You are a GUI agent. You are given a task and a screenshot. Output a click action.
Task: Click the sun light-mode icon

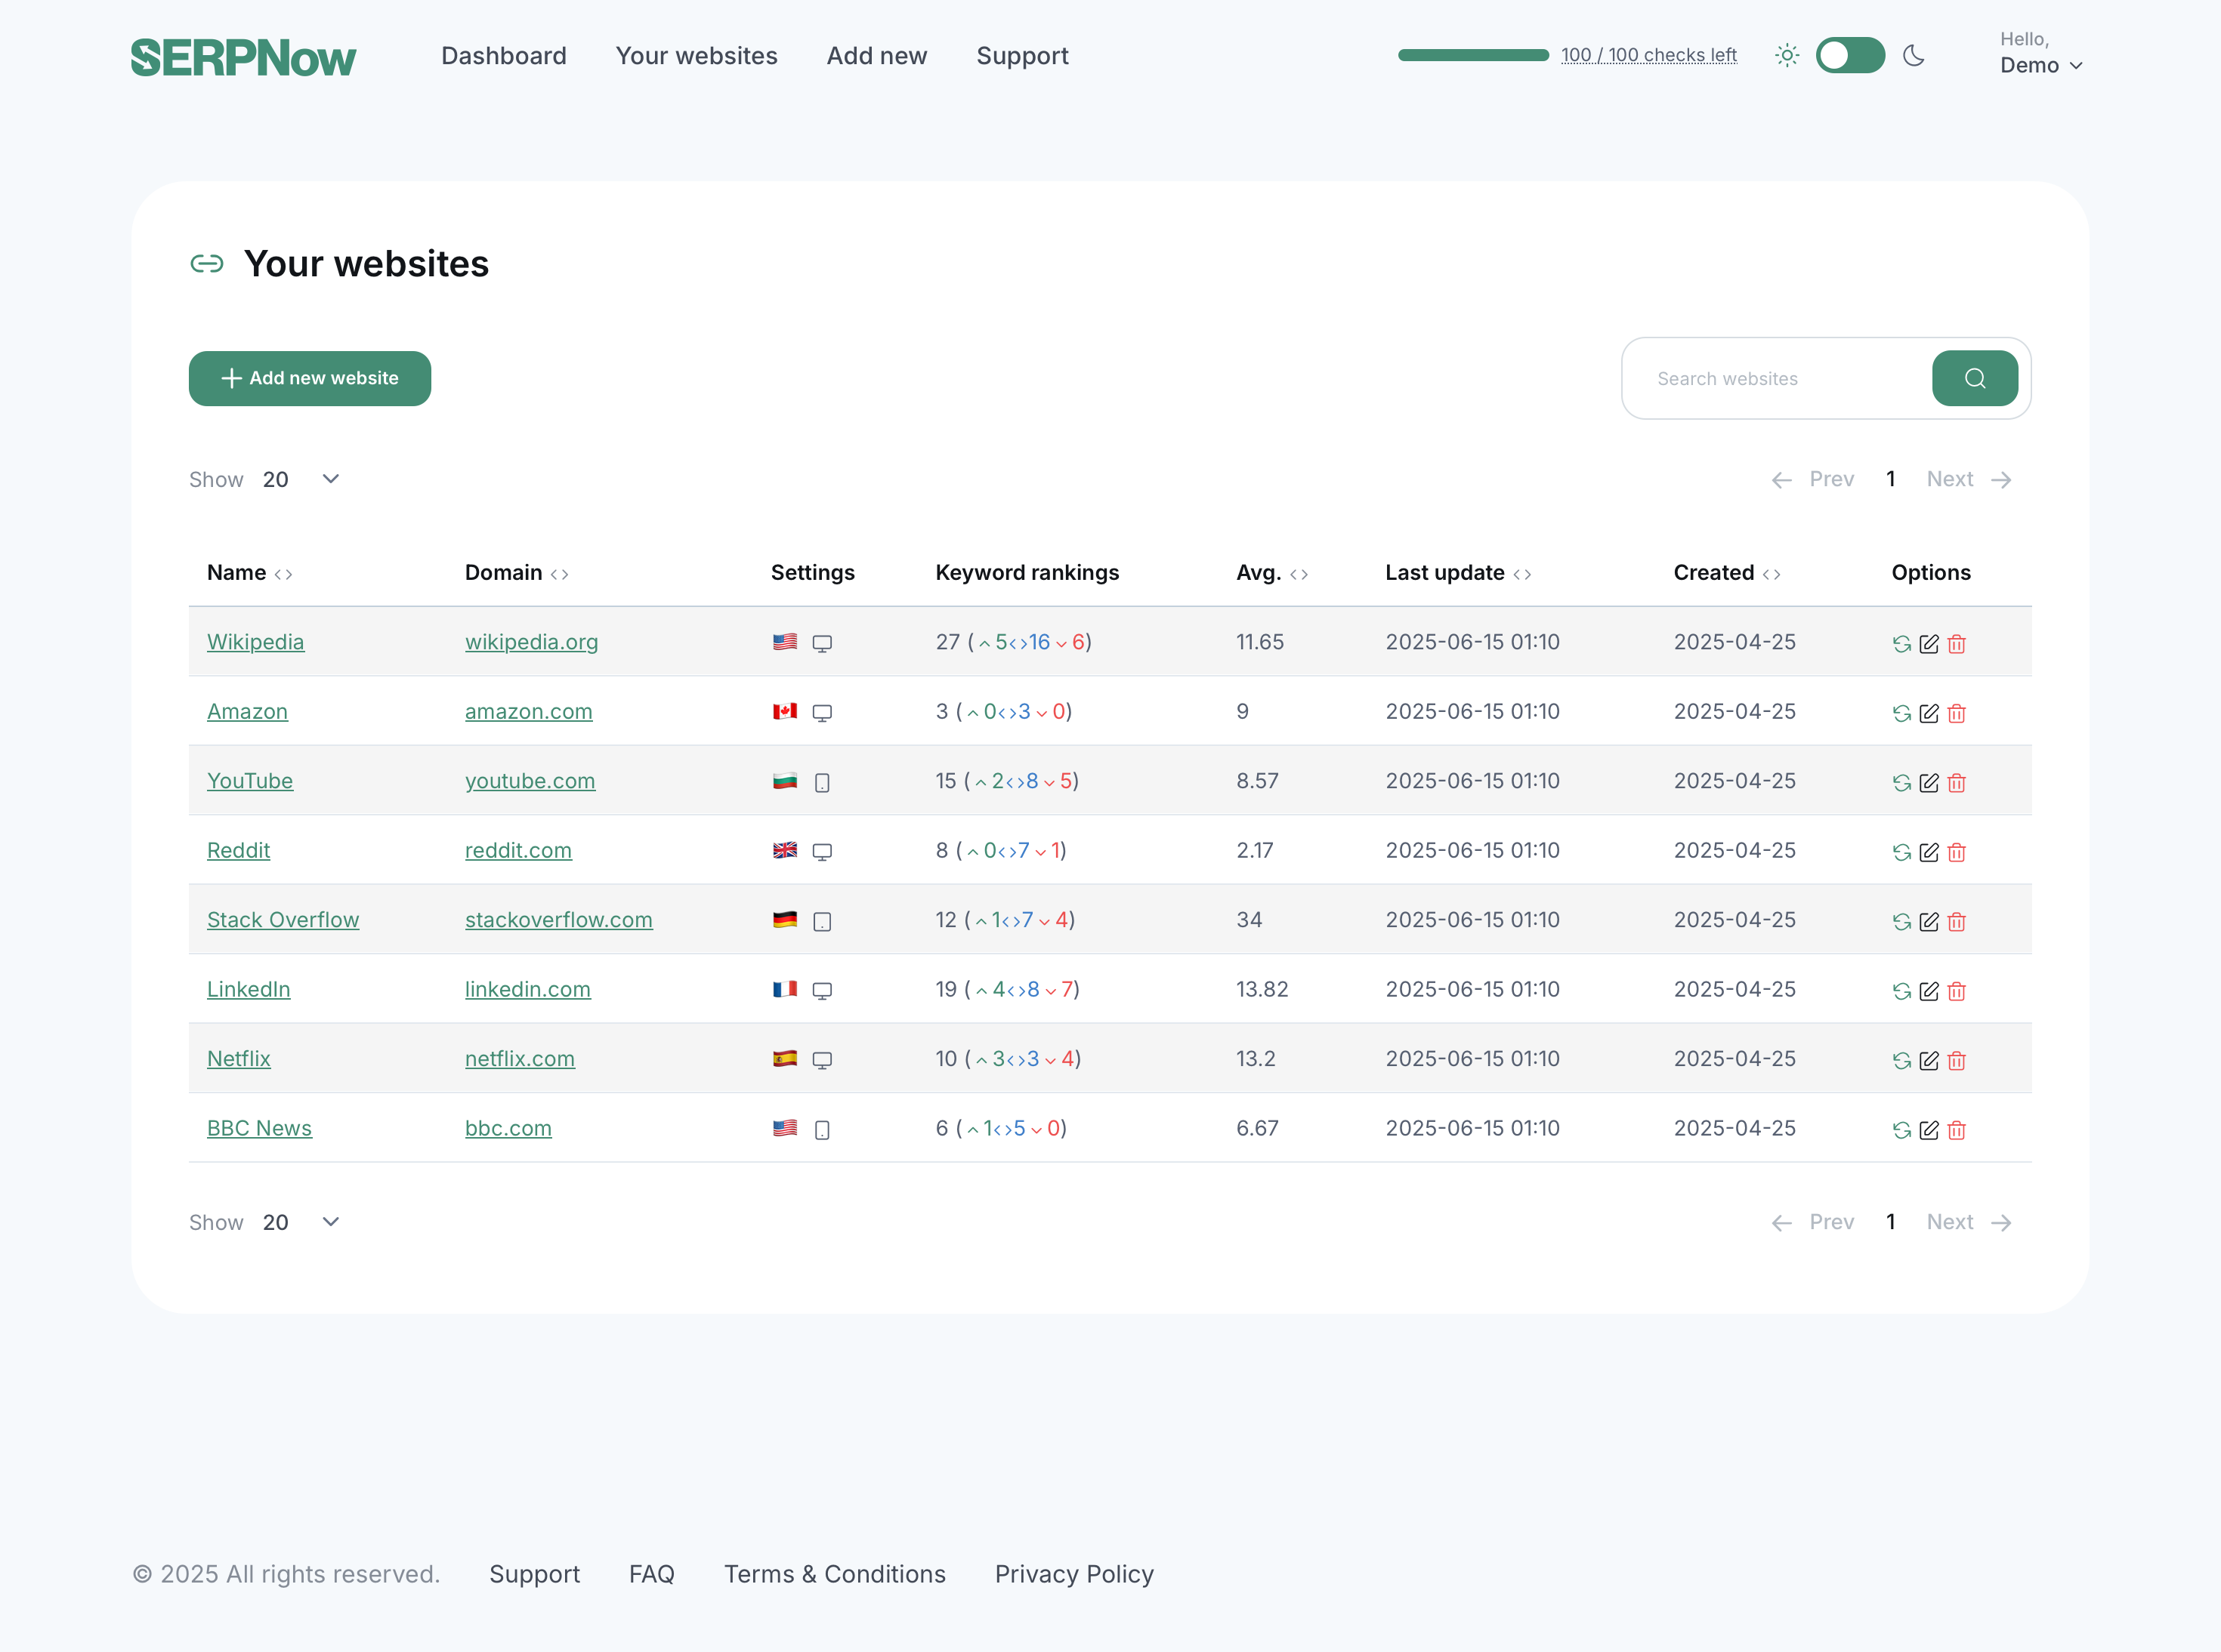coord(1787,55)
